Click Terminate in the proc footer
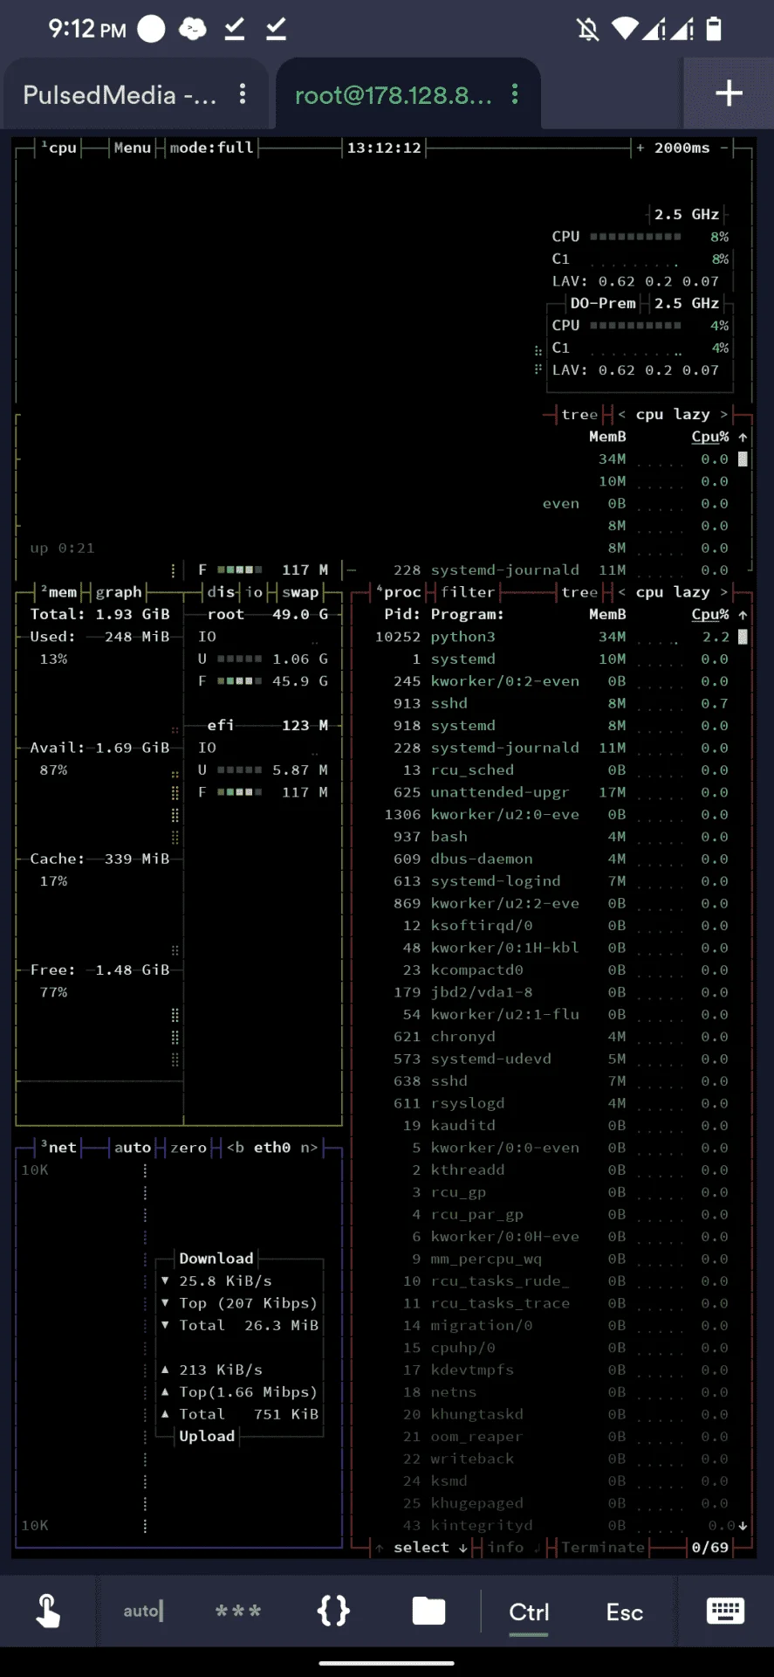 (603, 1548)
